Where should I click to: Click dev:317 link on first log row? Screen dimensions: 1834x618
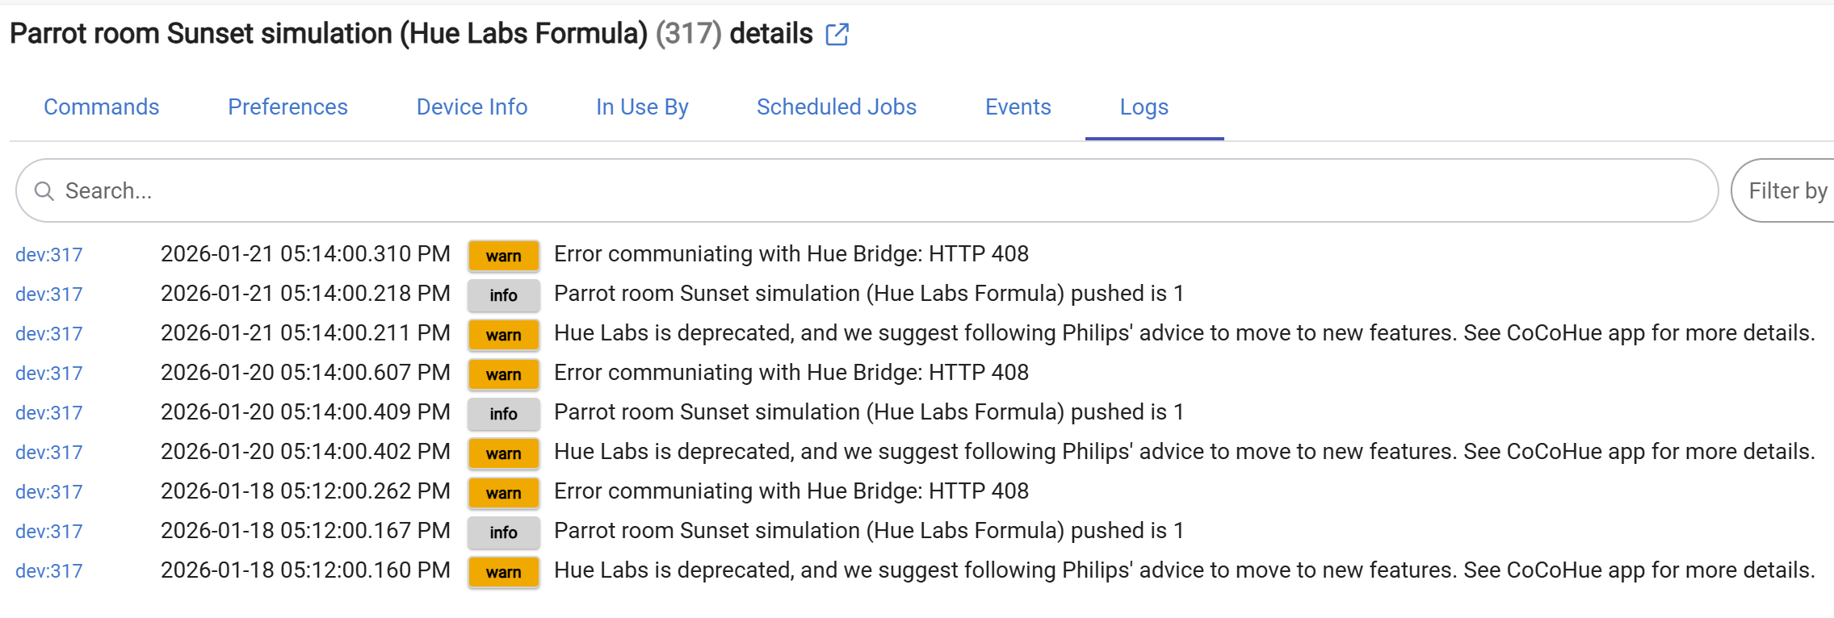pos(49,255)
